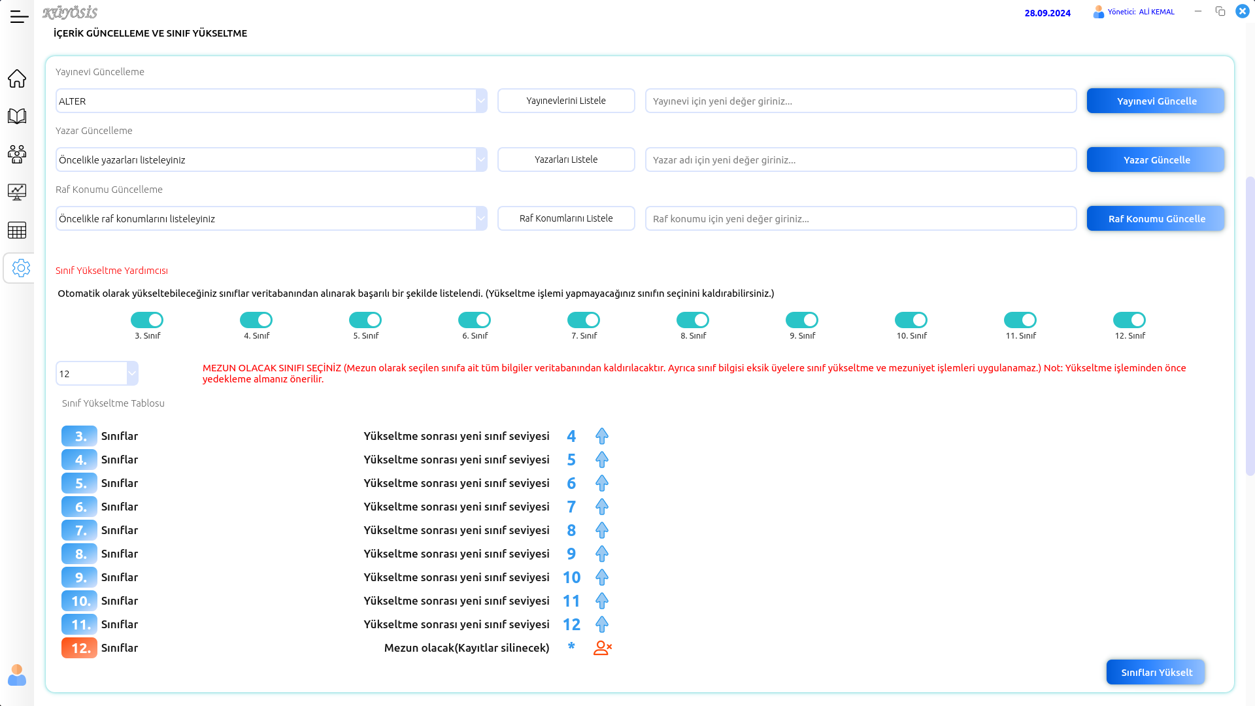This screenshot has height=706, width=1255.
Task: Click the new yazar adı input field
Action: click(x=860, y=160)
